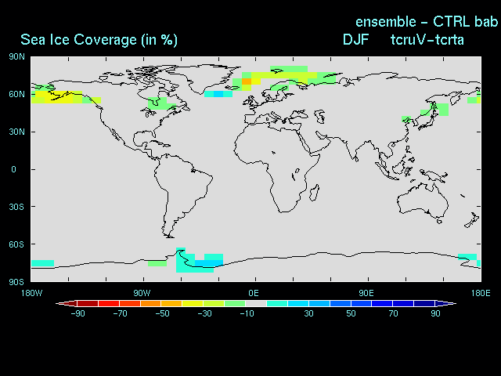The height and width of the screenshot is (376, 501).
Task: Click the 'Sea Ice Coverage (in %)' title
Action: pos(99,40)
